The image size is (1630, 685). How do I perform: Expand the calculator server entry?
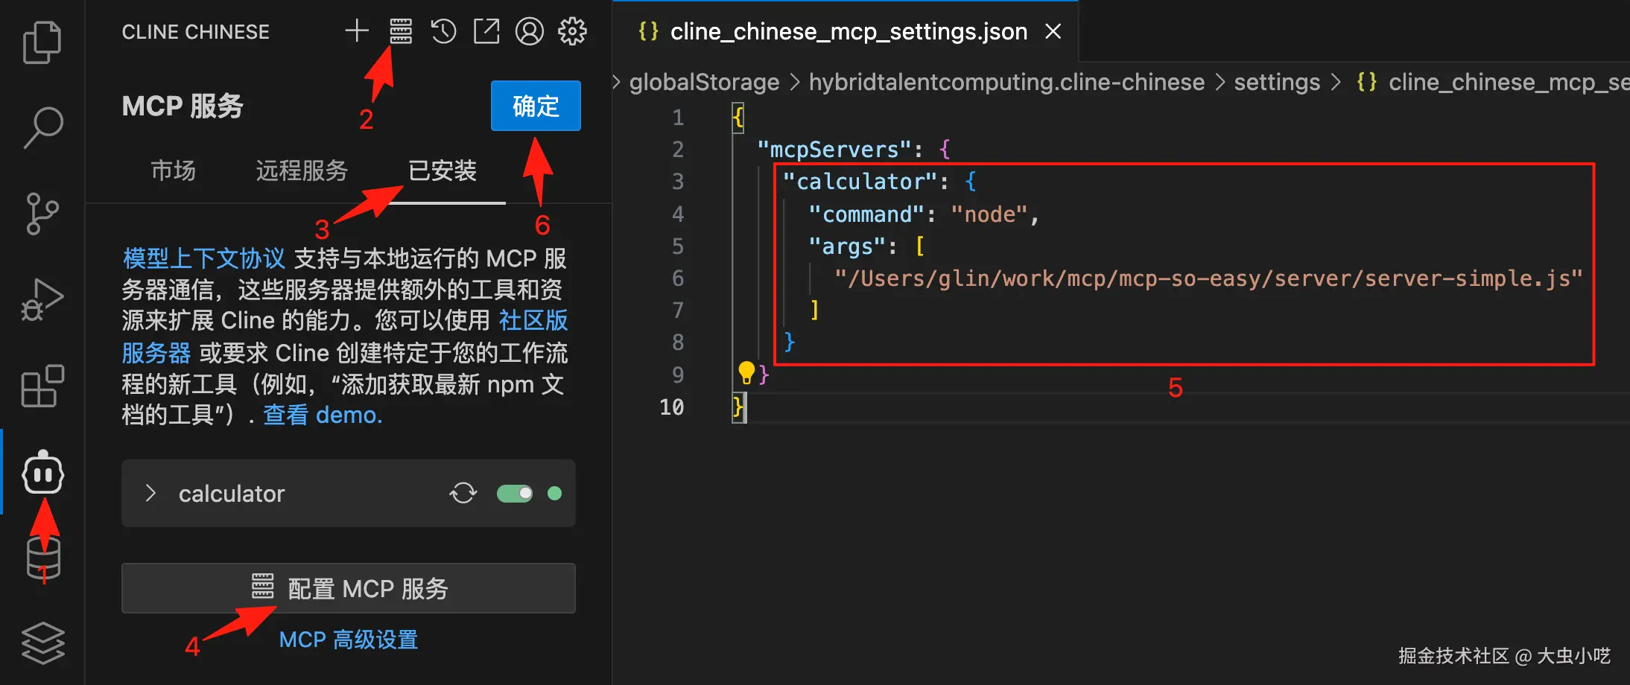tap(150, 493)
